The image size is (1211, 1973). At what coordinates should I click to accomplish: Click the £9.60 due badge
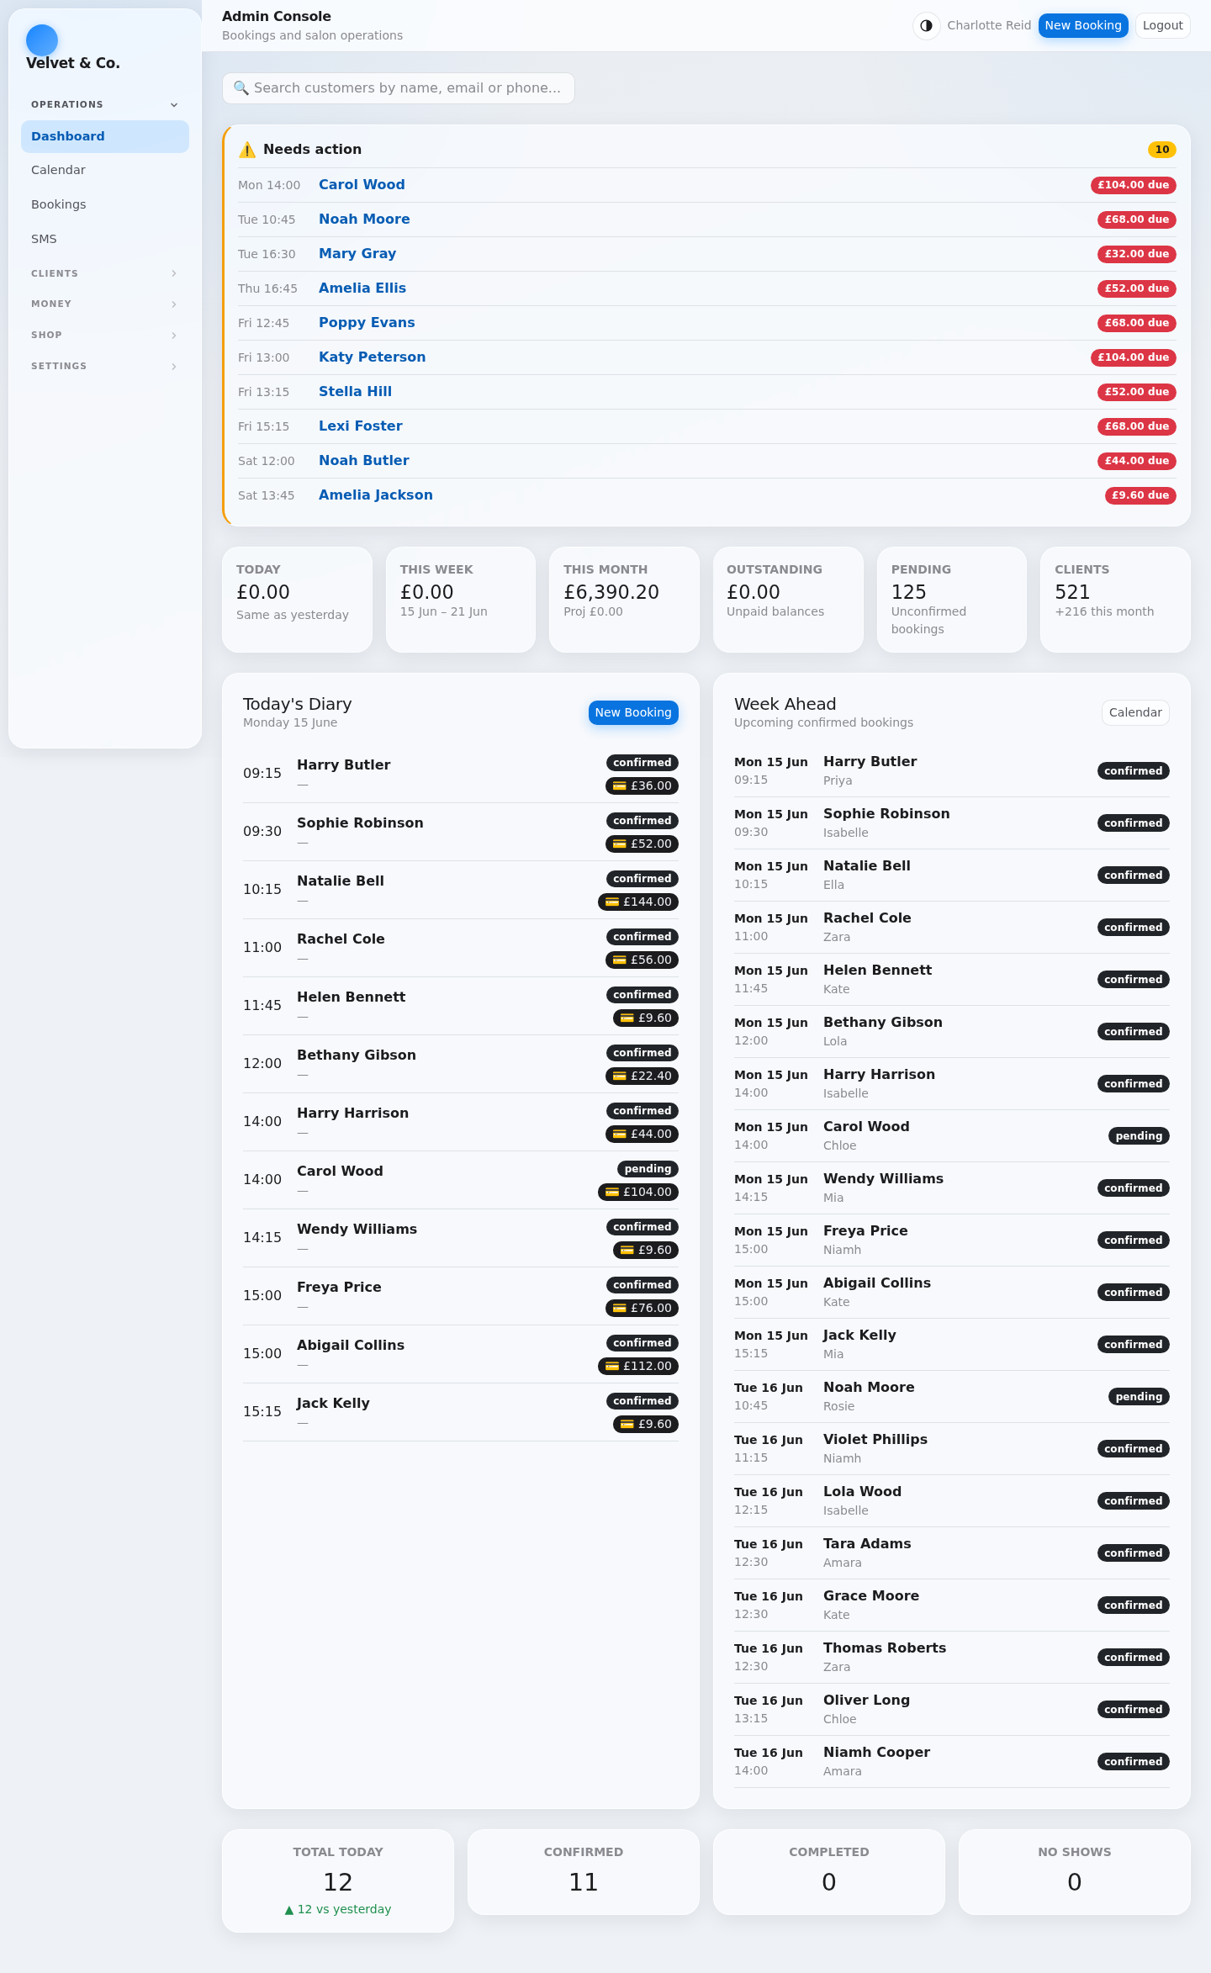pyautogui.click(x=1140, y=495)
